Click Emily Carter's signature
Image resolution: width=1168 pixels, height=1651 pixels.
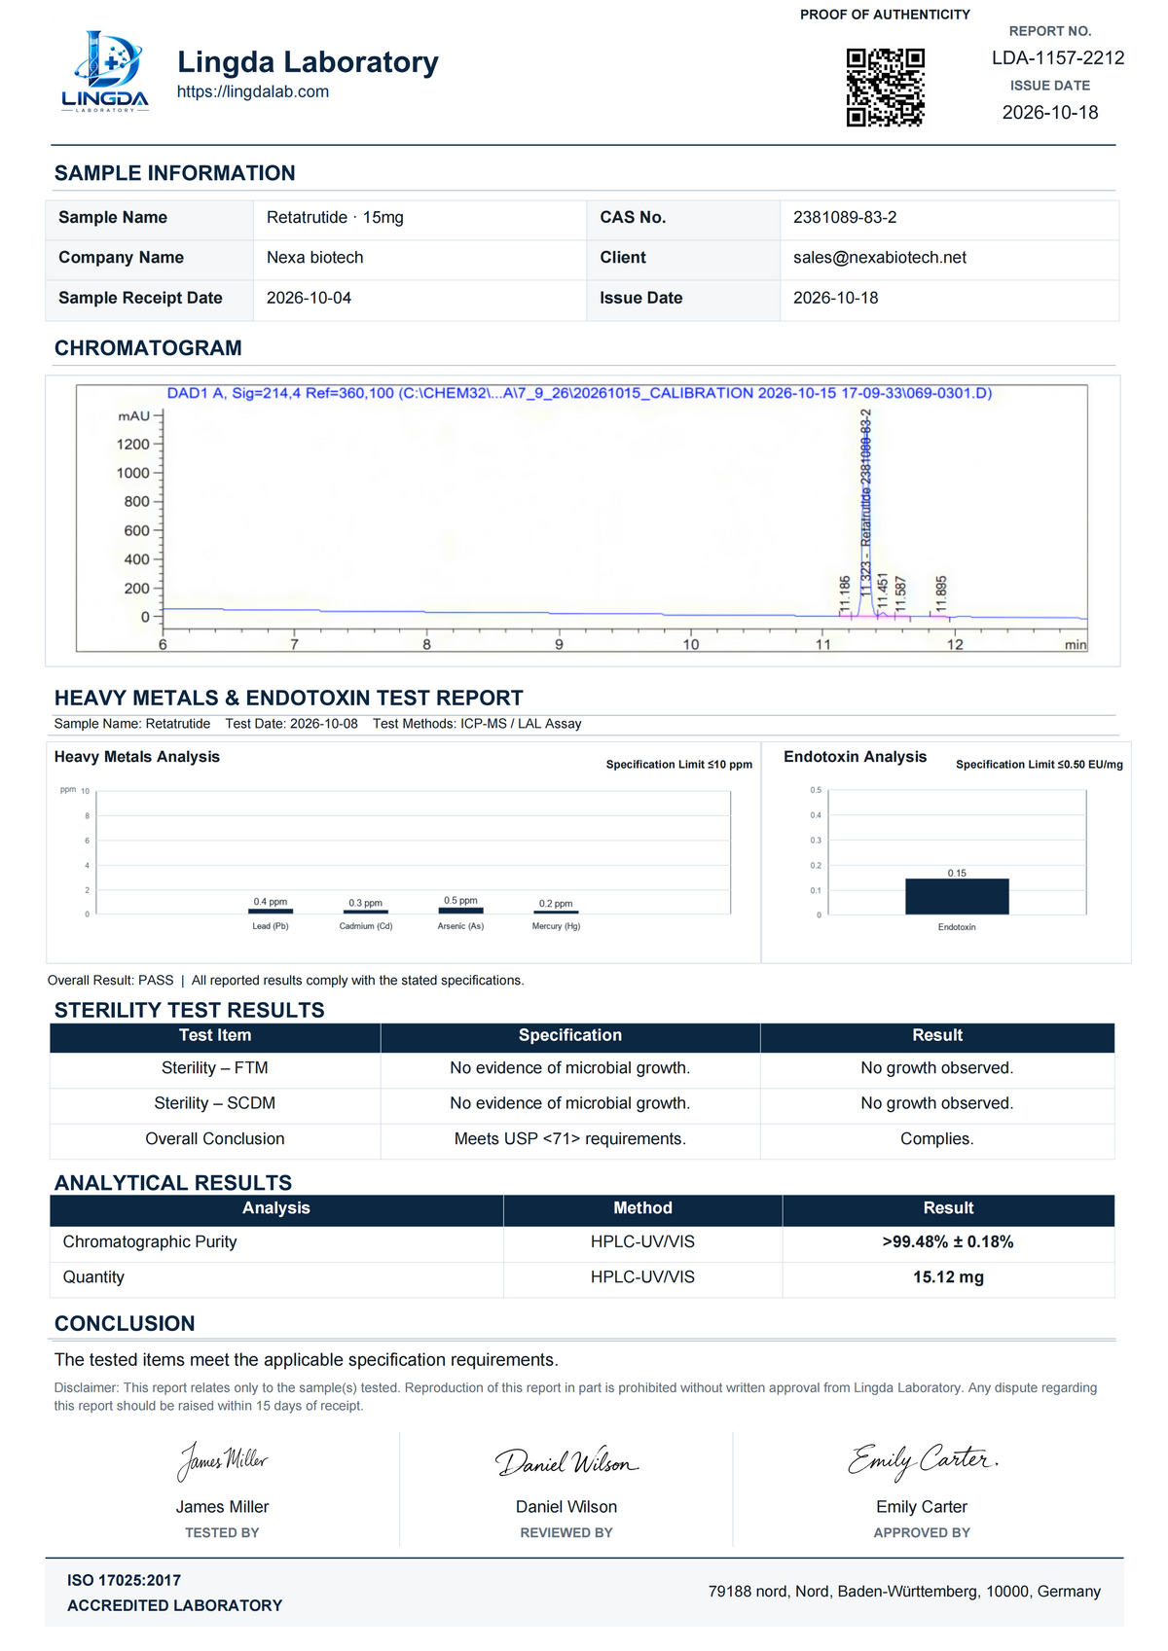(x=922, y=1461)
